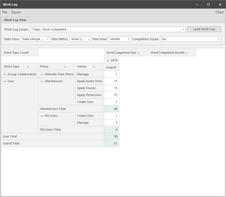Collapse the HQ Users policy group
Viewport: 226px width, 197px height.
(x=42, y=116)
